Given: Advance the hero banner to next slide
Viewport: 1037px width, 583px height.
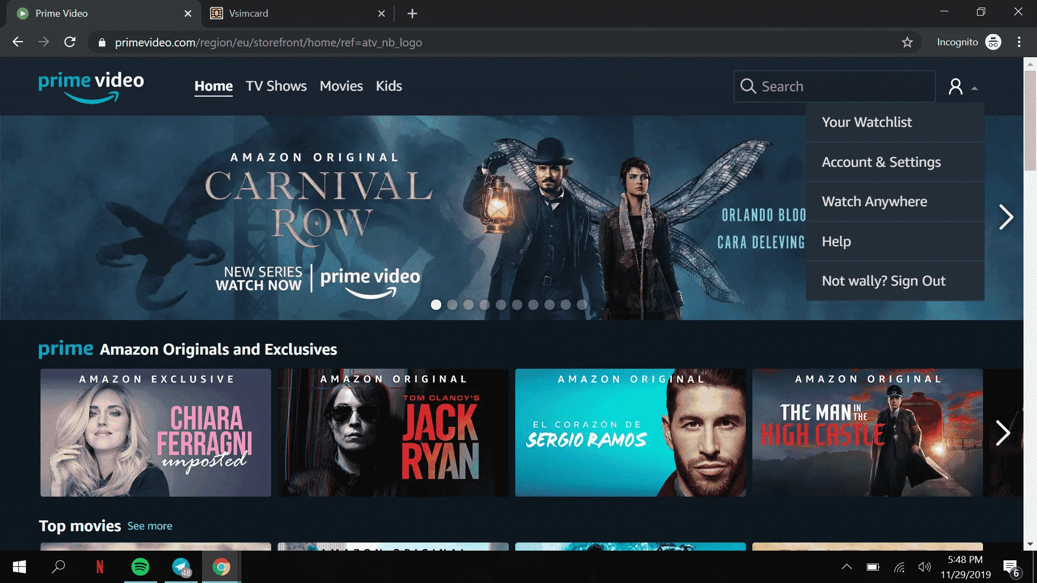Looking at the screenshot, I should 1005,217.
